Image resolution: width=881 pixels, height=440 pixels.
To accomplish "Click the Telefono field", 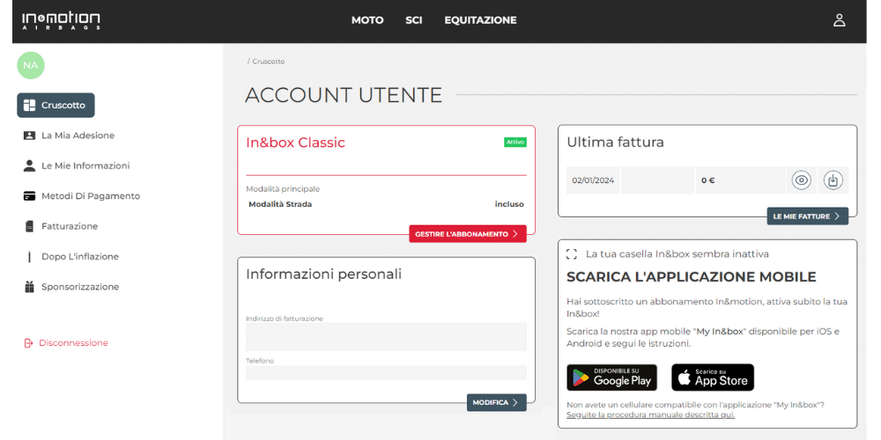I will point(387,373).
